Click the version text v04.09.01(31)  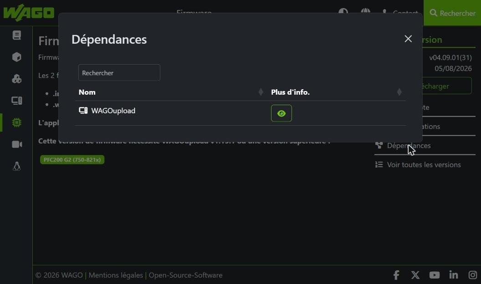click(x=450, y=57)
